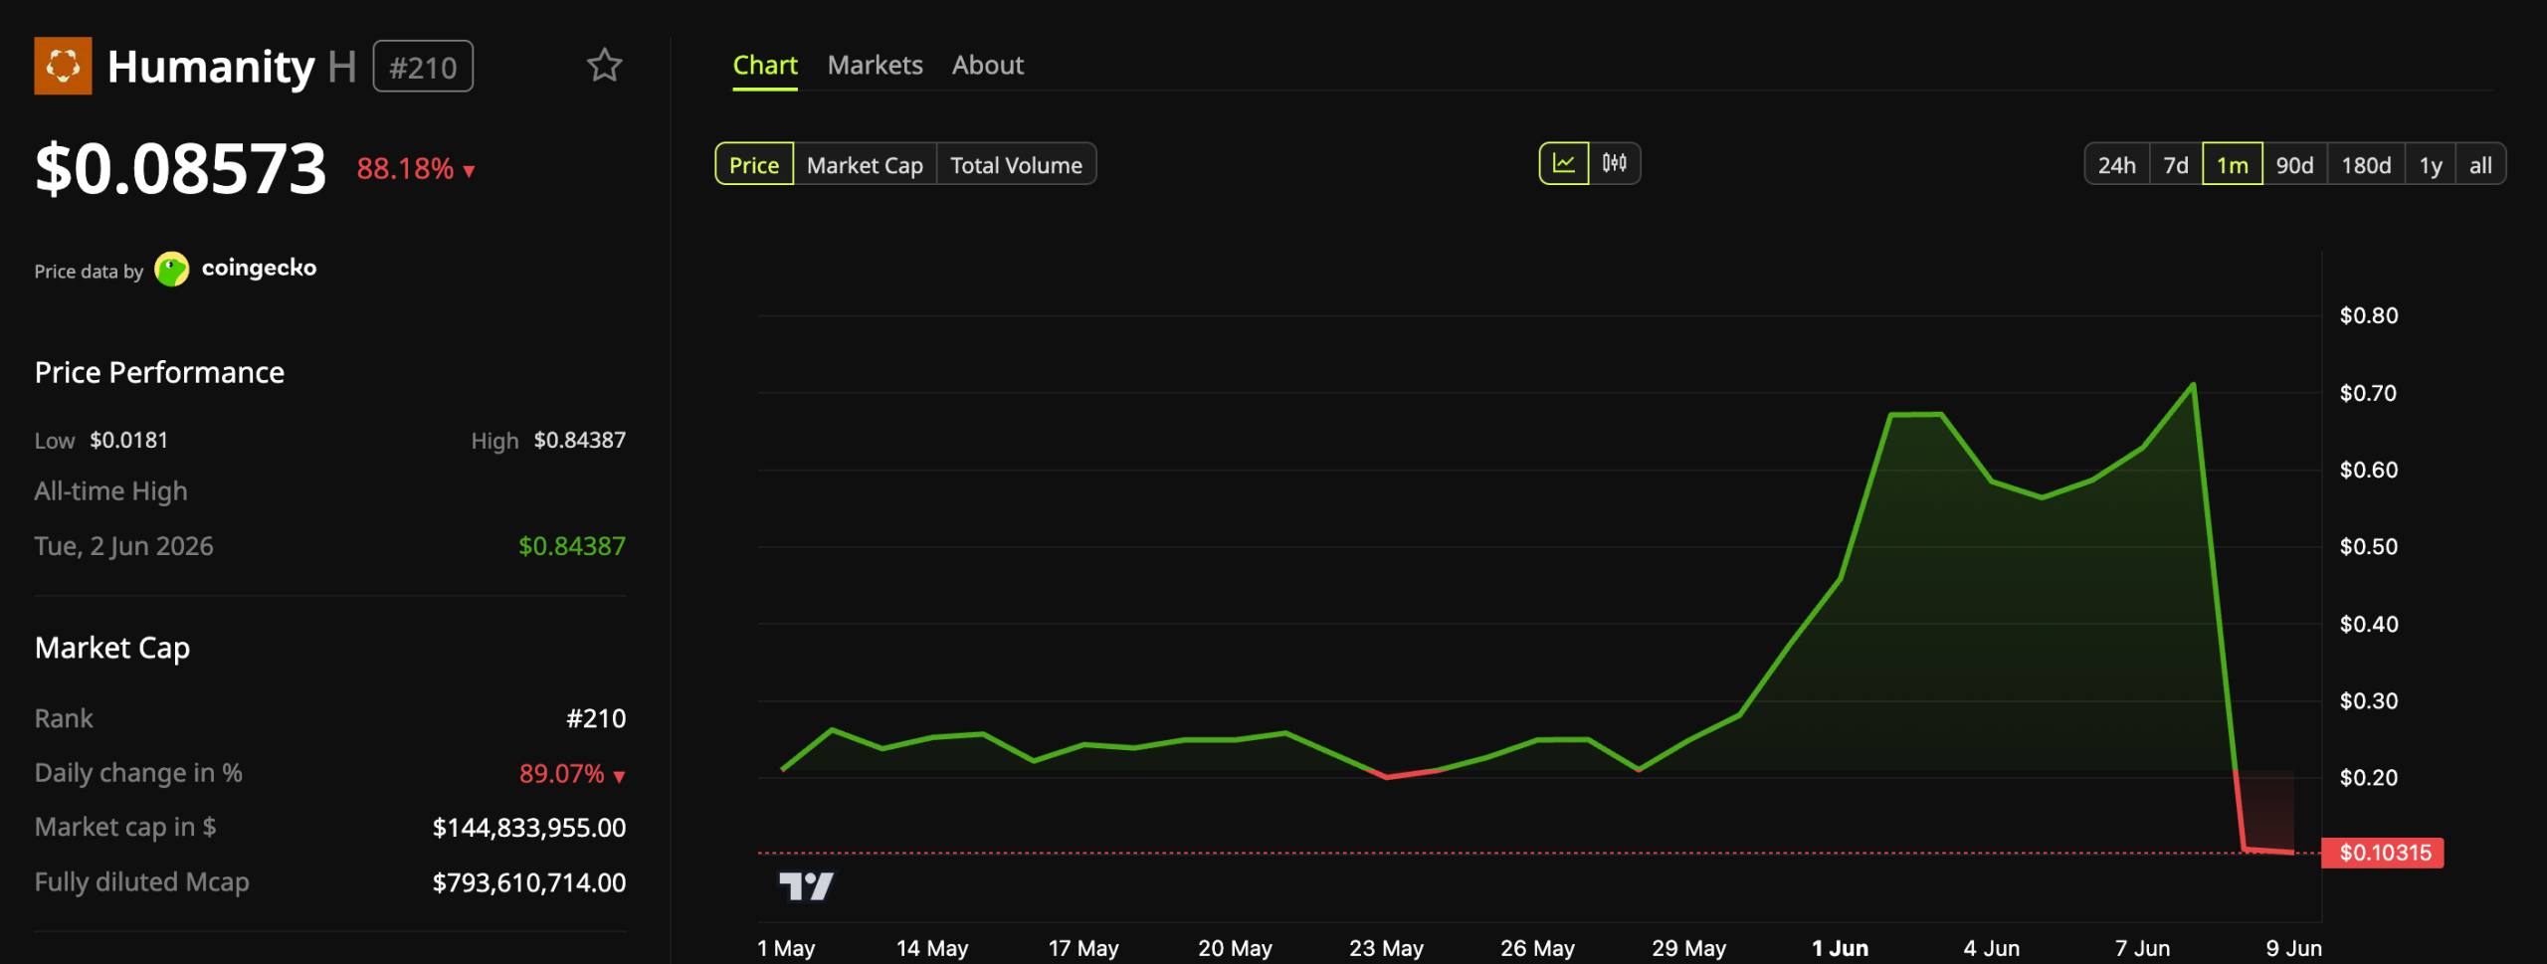Click the 88.18% price change indicator

[x=415, y=169]
